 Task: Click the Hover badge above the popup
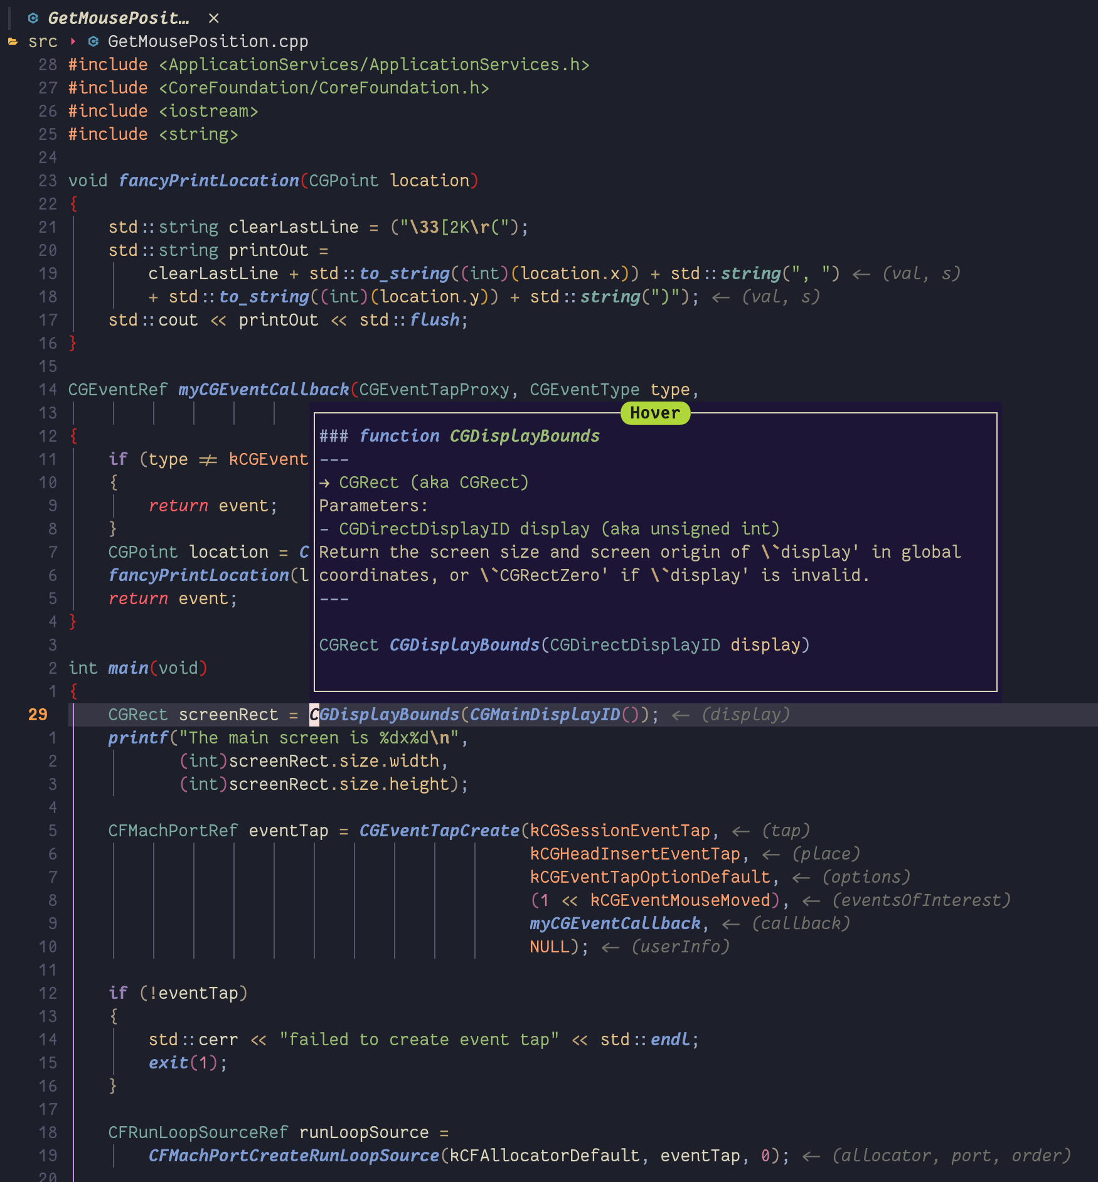click(654, 412)
